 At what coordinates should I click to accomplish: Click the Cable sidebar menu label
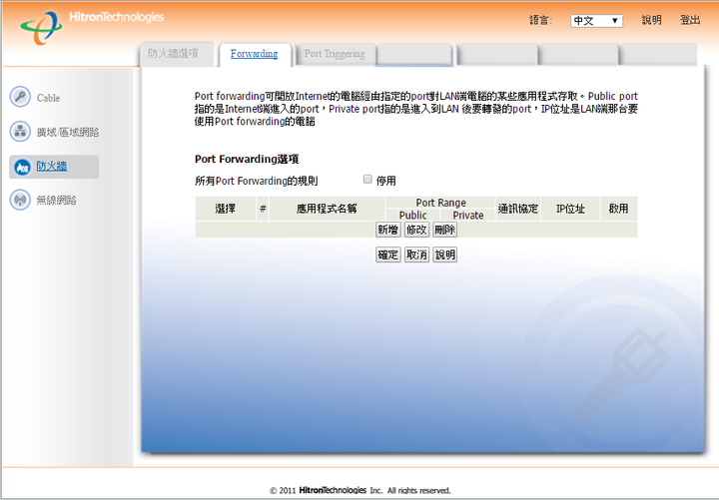[48, 98]
